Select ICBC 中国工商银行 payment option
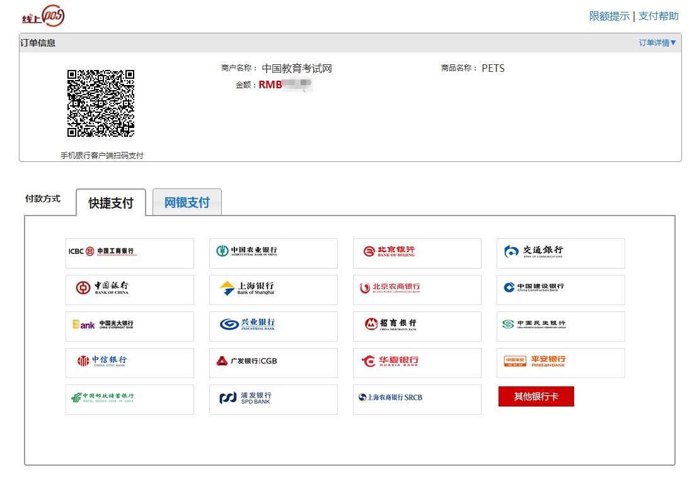This screenshot has height=479, width=692. point(130,253)
